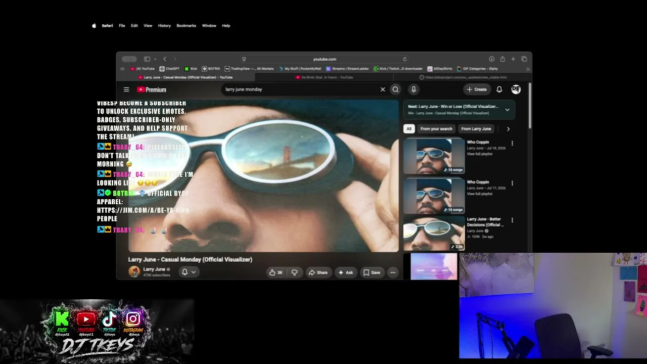Screen dimensions: 647x364
Task: Reload the page in Safari
Action: coord(405,59)
